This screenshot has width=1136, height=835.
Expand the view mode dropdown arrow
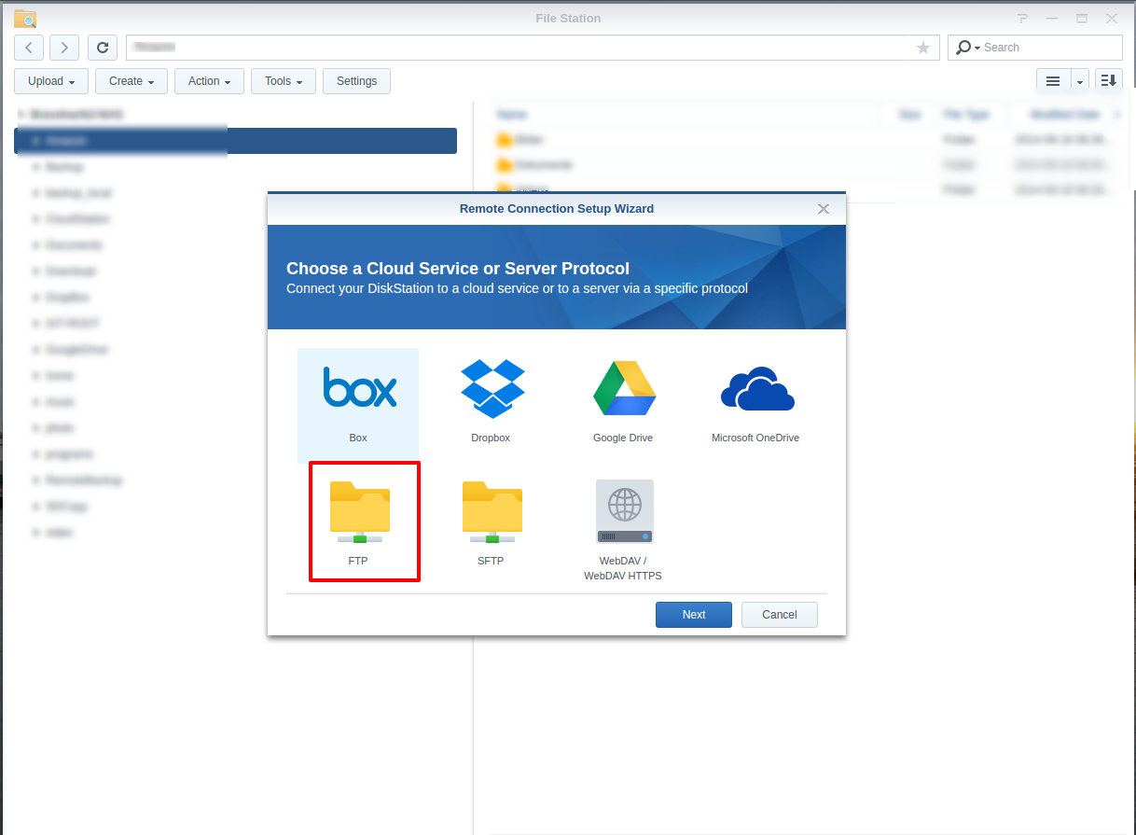tap(1080, 81)
